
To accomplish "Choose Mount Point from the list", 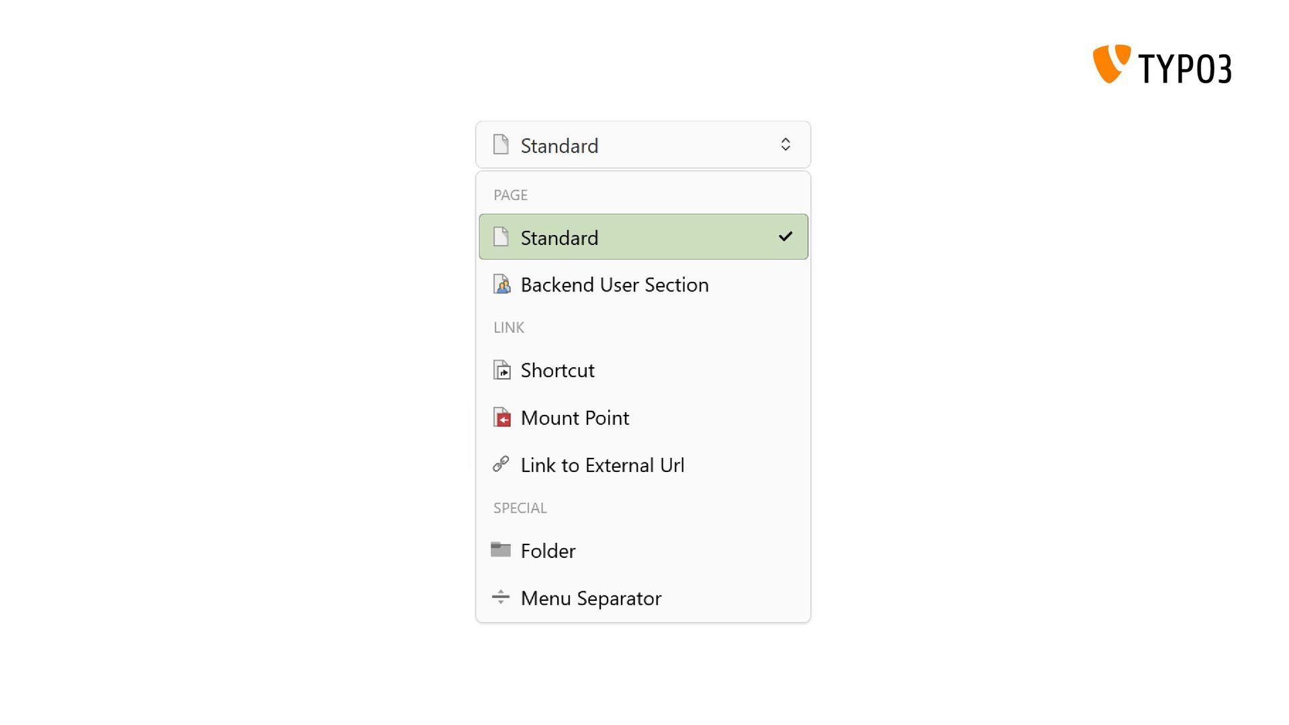I will (643, 418).
